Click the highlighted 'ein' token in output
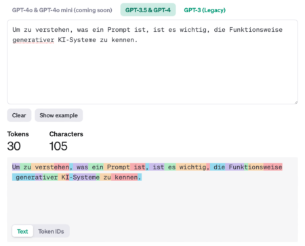 click(96, 167)
